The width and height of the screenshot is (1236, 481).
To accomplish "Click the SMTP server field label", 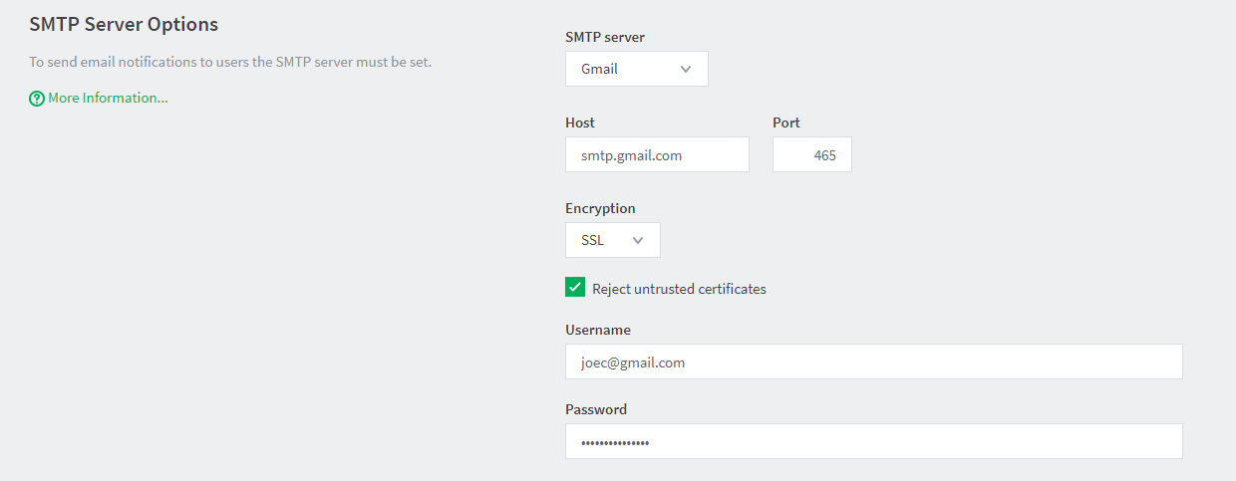I will pos(605,37).
